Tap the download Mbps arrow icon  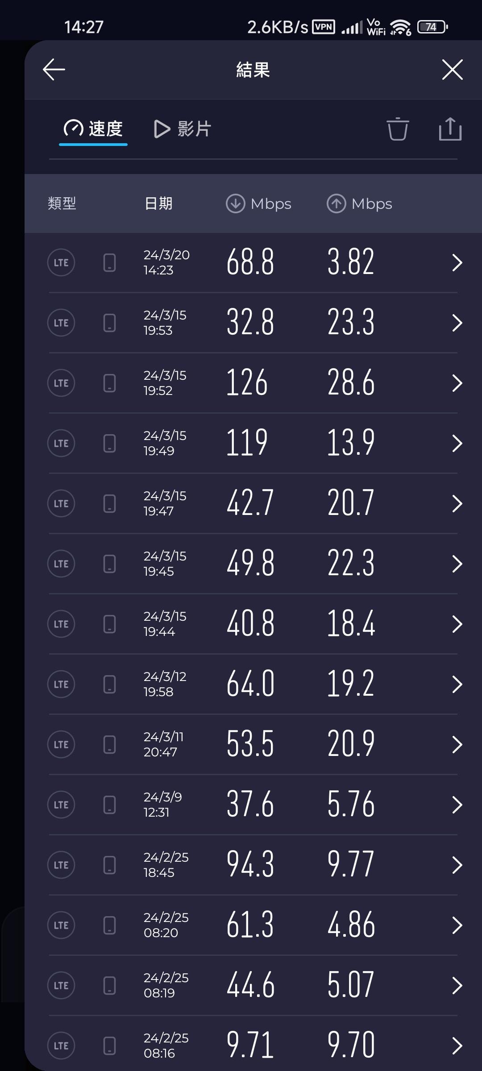[x=235, y=203]
